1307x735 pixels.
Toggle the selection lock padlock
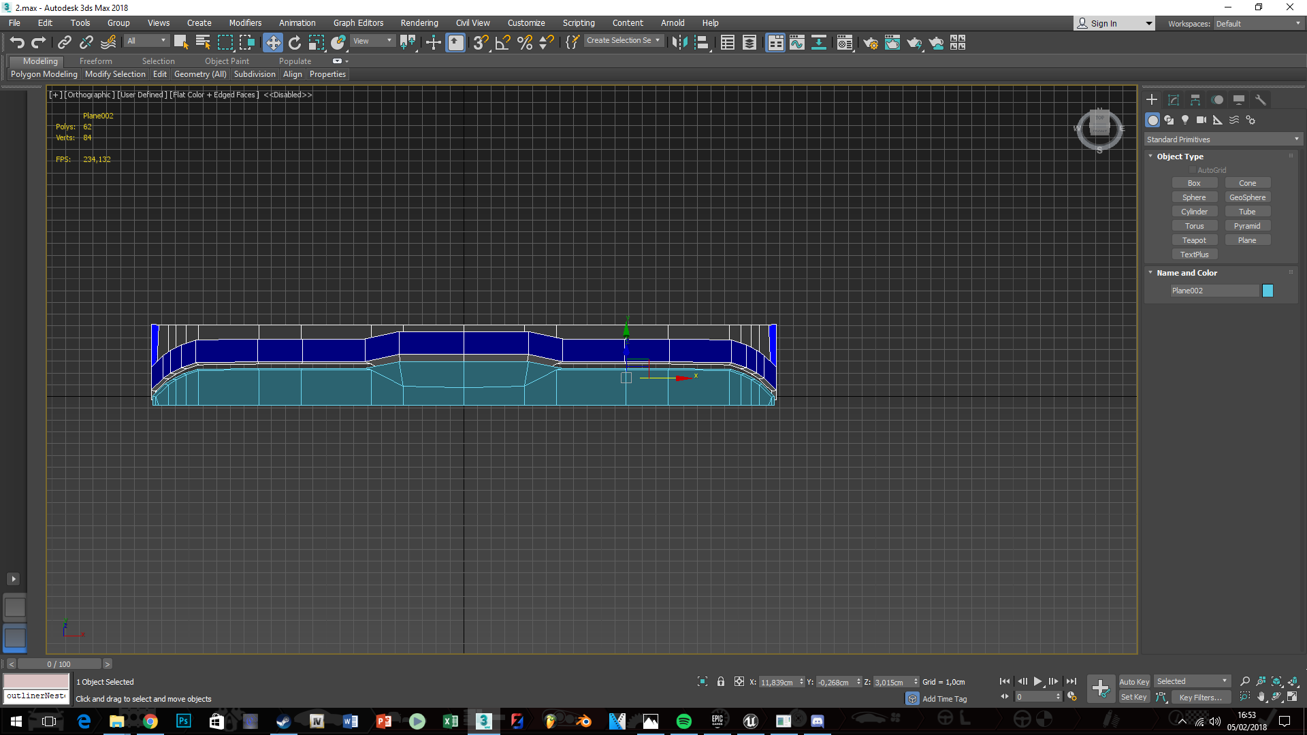pos(720,681)
